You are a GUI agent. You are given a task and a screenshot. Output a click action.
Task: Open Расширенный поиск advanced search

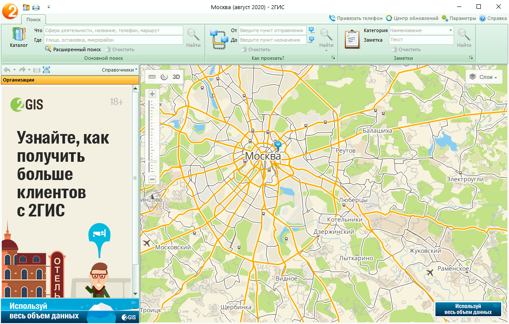click(73, 49)
